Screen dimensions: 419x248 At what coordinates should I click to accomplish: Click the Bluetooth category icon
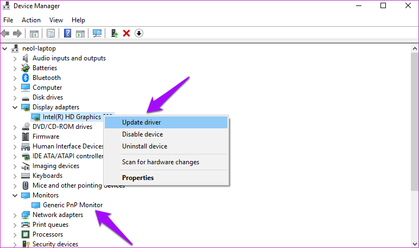[x=26, y=78]
